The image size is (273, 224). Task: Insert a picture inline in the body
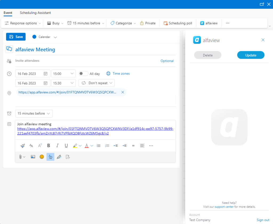point(33,157)
